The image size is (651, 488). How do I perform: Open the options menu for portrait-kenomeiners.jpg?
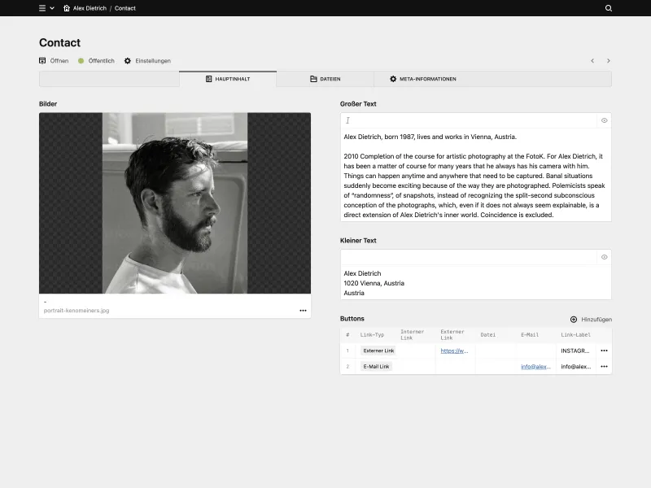pyautogui.click(x=302, y=310)
